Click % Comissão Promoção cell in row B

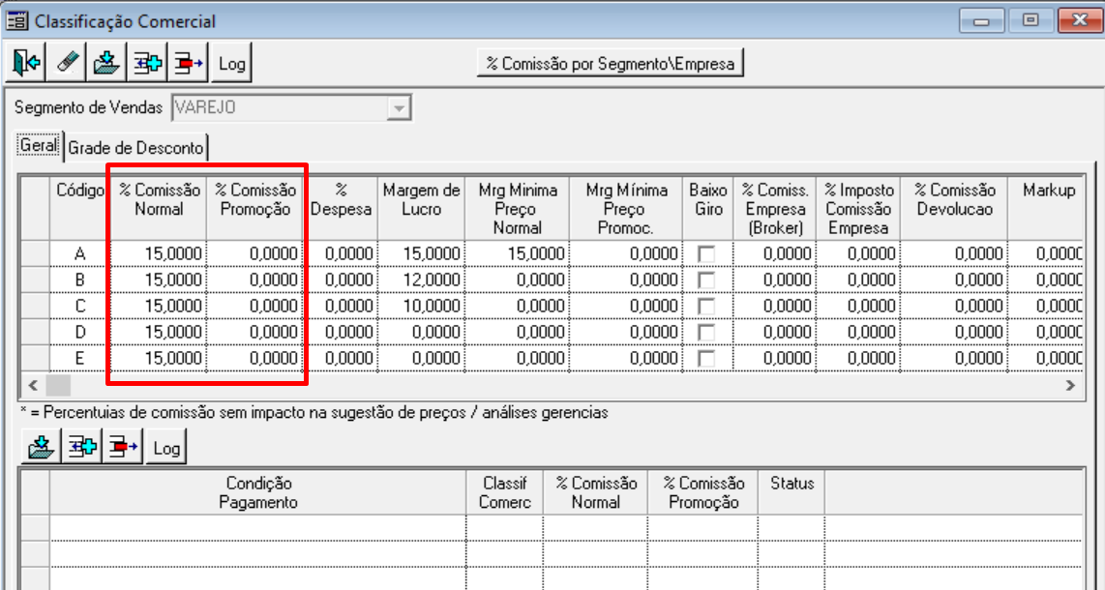pyautogui.click(x=255, y=280)
